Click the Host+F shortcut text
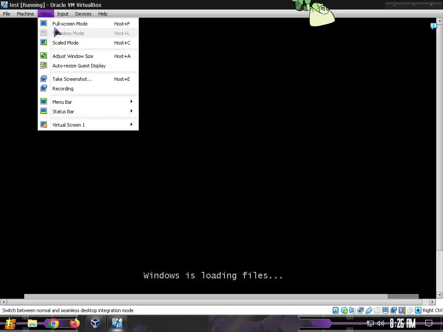Image resolution: width=443 pixels, height=332 pixels. point(122,24)
